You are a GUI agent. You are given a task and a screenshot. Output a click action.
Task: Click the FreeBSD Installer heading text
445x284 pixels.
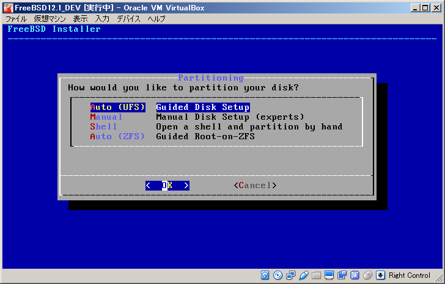pos(54,29)
